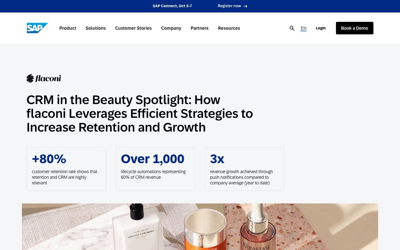Click the beauty products hero image

[x=200, y=227]
